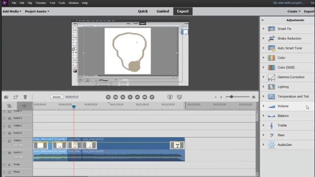Open the Add Media dropdown
This screenshot has width=315, height=177.
12,11
